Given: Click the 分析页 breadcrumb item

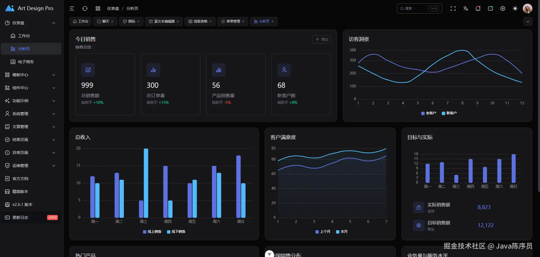Looking at the screenshot, I should pyautogui.click(x=132, y=8).
